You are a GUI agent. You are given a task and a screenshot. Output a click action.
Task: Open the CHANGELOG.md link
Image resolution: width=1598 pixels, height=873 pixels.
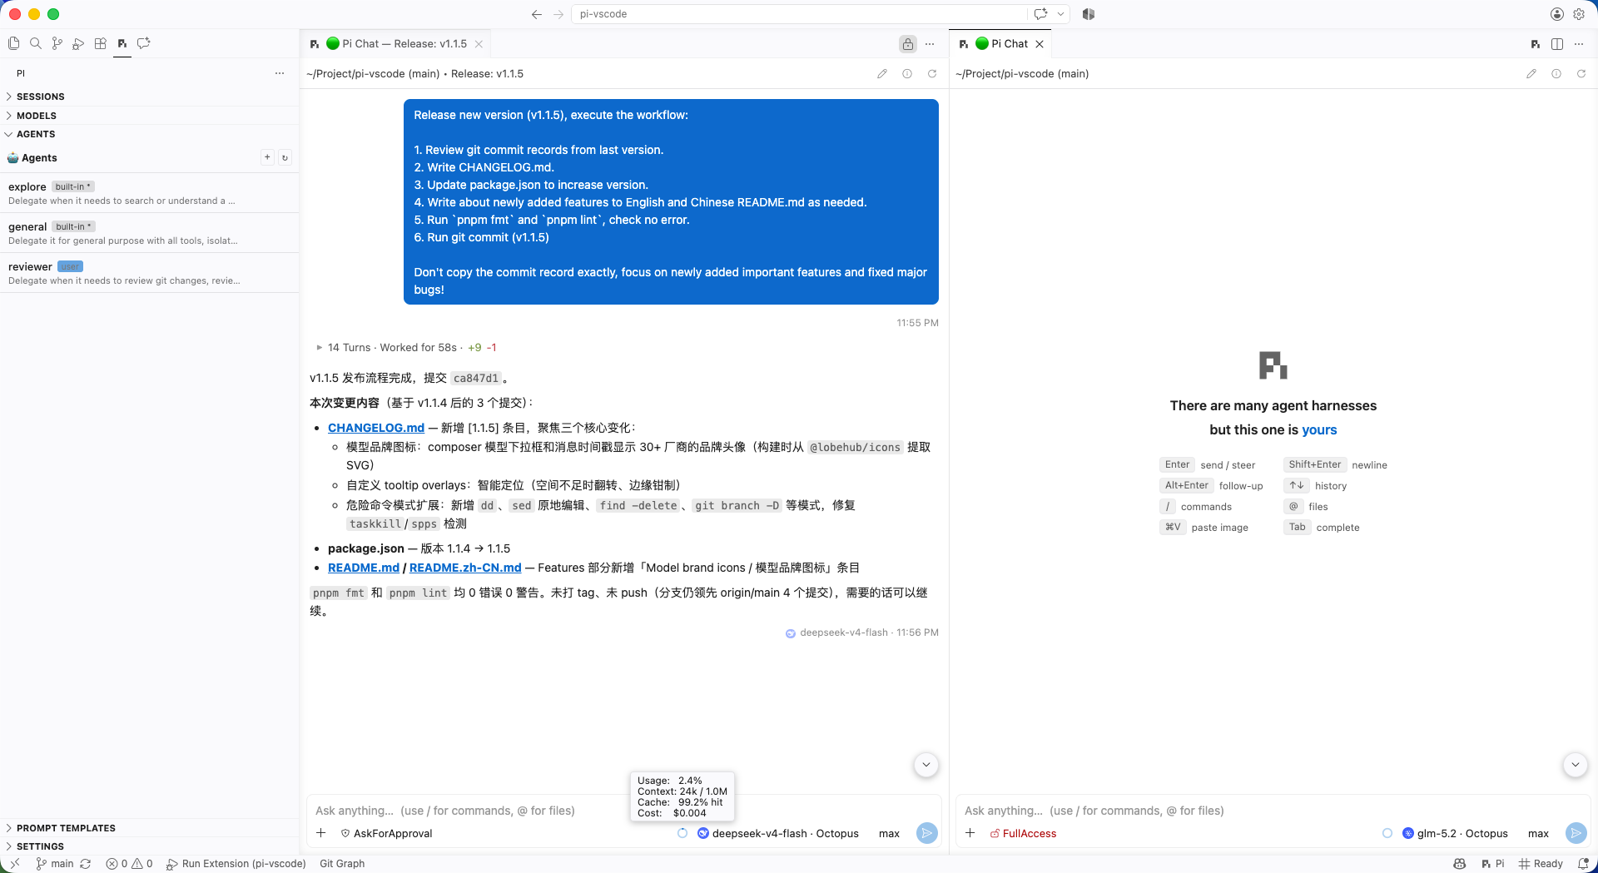[x=376, y=428]
